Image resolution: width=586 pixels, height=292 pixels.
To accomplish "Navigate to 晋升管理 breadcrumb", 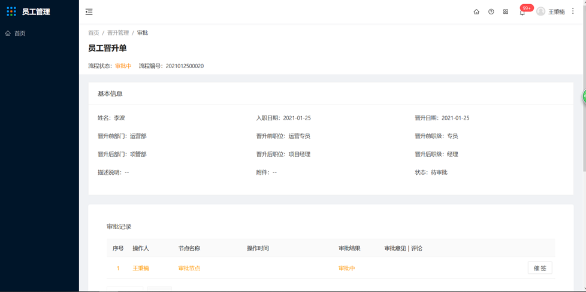I will 118,33.
